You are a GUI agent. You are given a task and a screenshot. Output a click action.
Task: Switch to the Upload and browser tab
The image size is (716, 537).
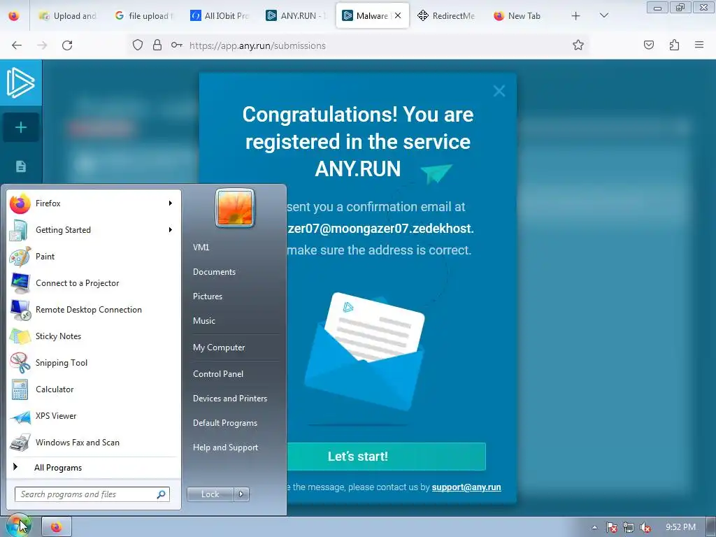tap(69, 16)
